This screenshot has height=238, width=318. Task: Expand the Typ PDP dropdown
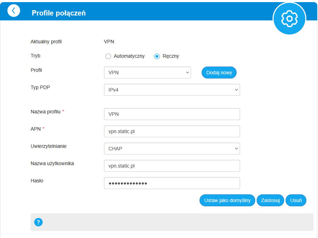tap(172, 90)
